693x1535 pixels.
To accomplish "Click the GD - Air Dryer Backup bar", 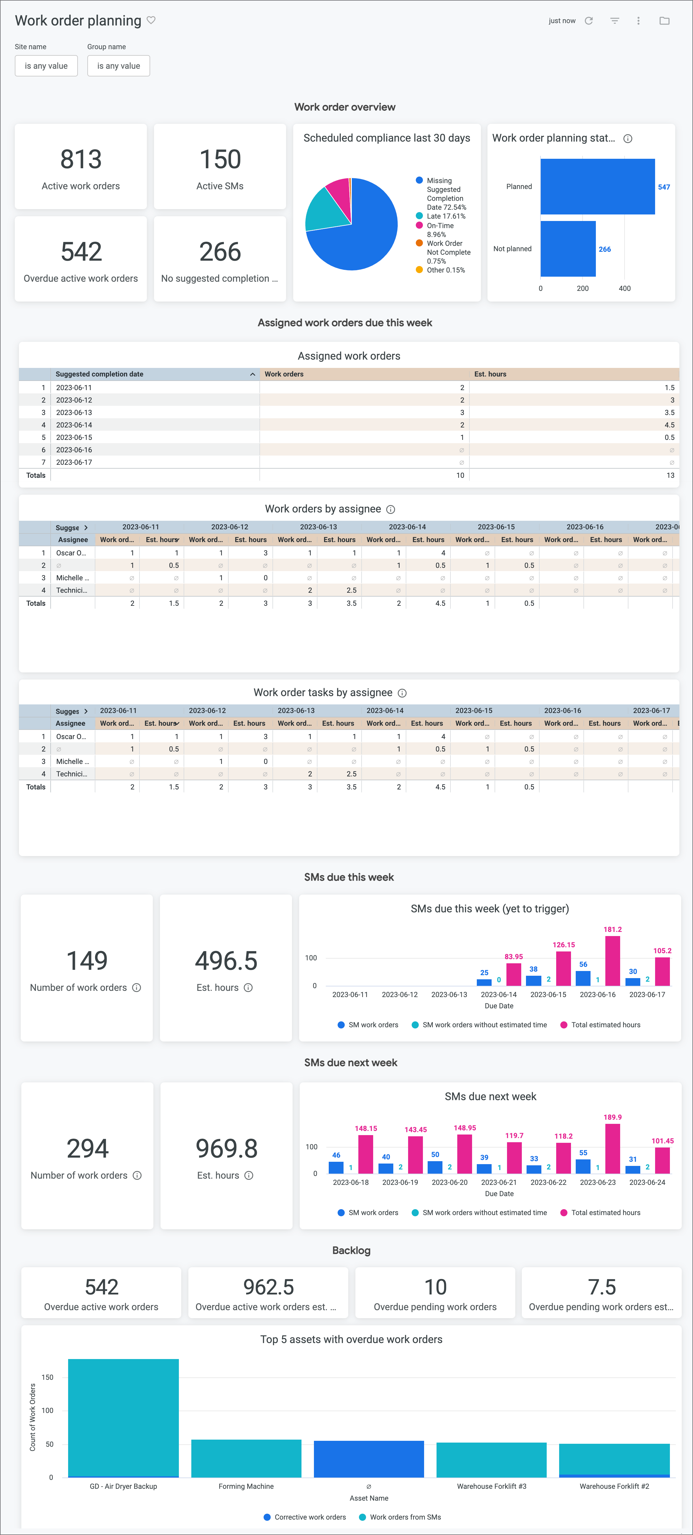I will tap(123, 1418).
